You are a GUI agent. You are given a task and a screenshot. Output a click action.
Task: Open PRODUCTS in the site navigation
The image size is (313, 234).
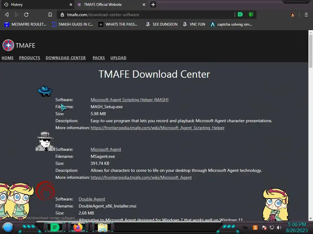coord(30,58)
